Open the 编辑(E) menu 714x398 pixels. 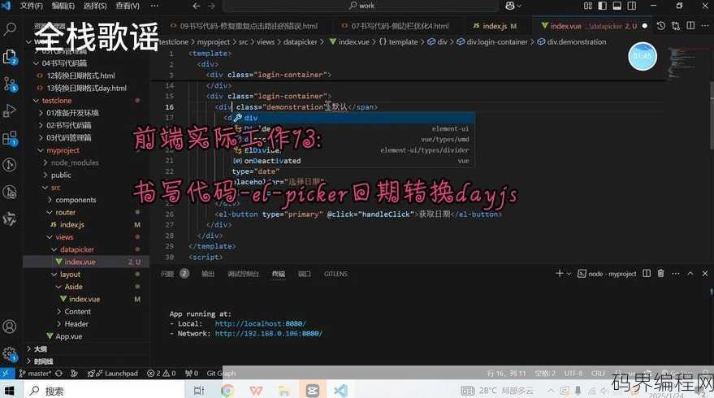click(x=63, y=6)
